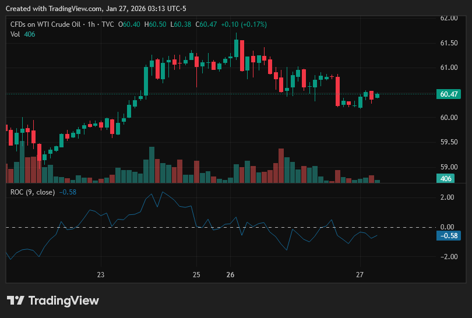This screenshot has height=318, width=472.
Task: Select the CFDs on WTI Crude Oil title
Action: (45, 24)
